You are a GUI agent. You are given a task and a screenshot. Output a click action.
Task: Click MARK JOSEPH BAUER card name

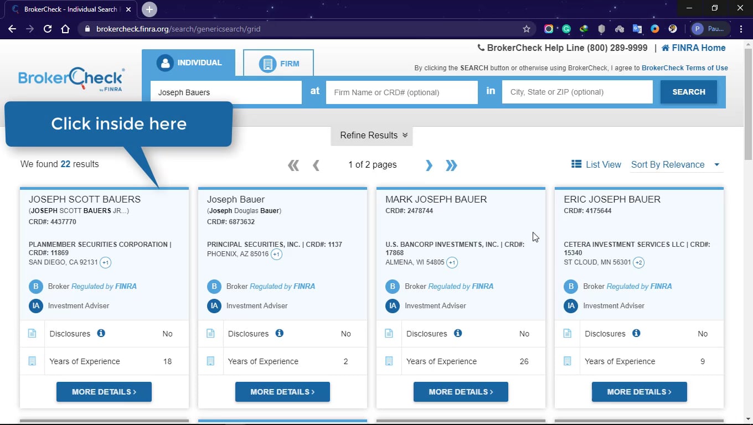coord(436,199)
